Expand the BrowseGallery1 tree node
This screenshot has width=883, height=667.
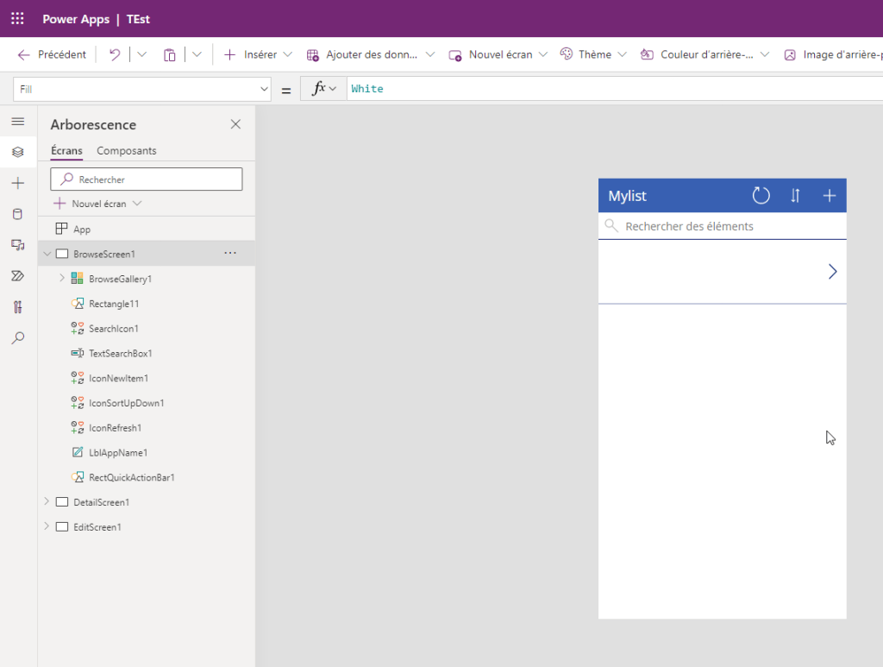click(x=62, y=279)
